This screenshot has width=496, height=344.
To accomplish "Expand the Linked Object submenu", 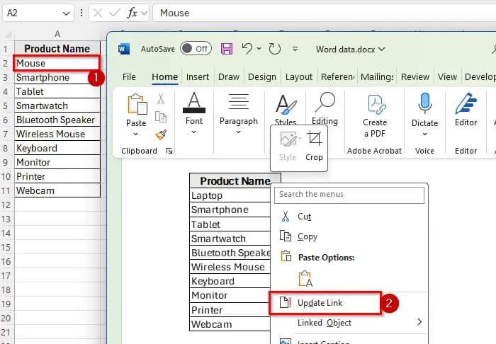I will click(x=349, y=323).
